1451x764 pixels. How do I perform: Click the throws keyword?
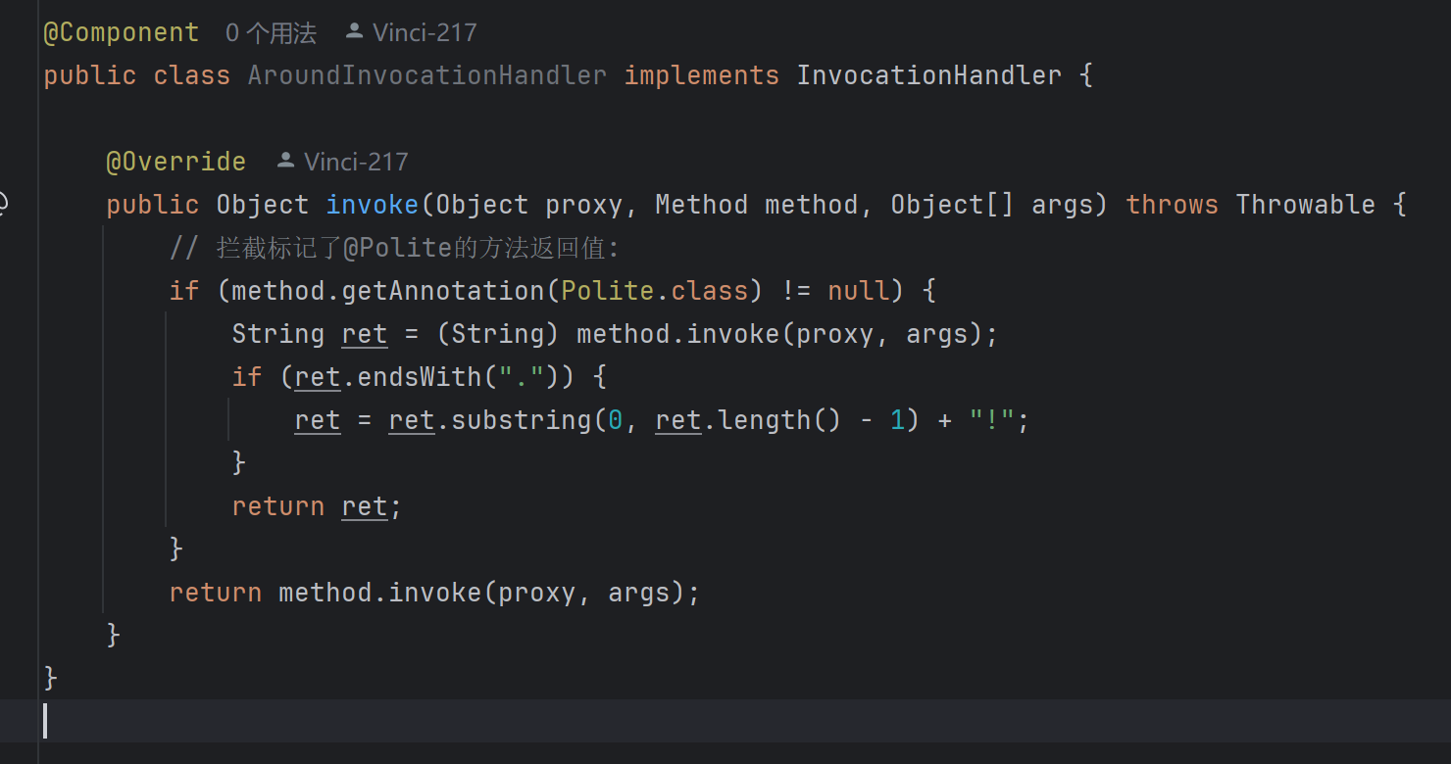click(1173, 205)
